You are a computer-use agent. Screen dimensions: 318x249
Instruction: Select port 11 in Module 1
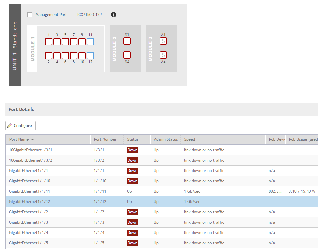tap(90, 42)
